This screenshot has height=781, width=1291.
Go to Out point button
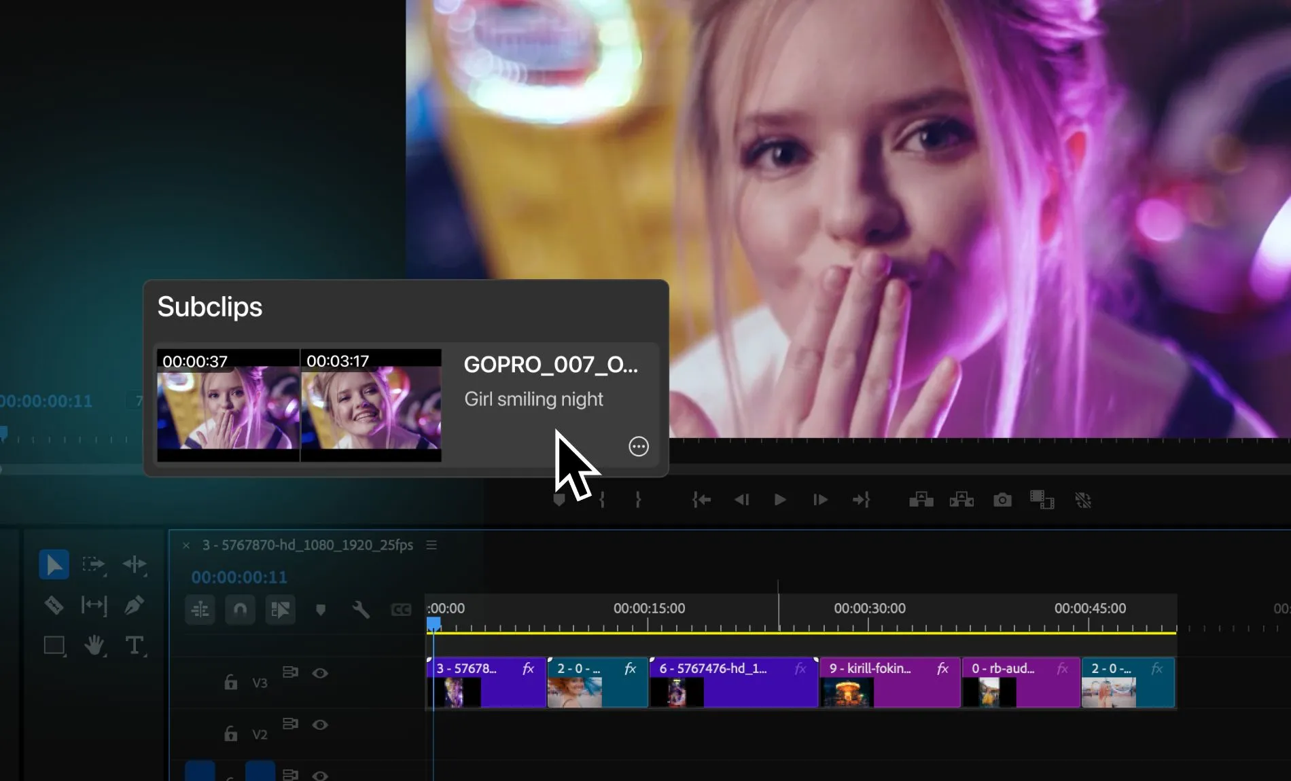861,500
